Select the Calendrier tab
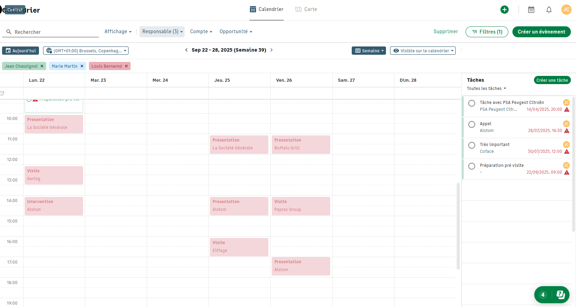 coord(267,9)
